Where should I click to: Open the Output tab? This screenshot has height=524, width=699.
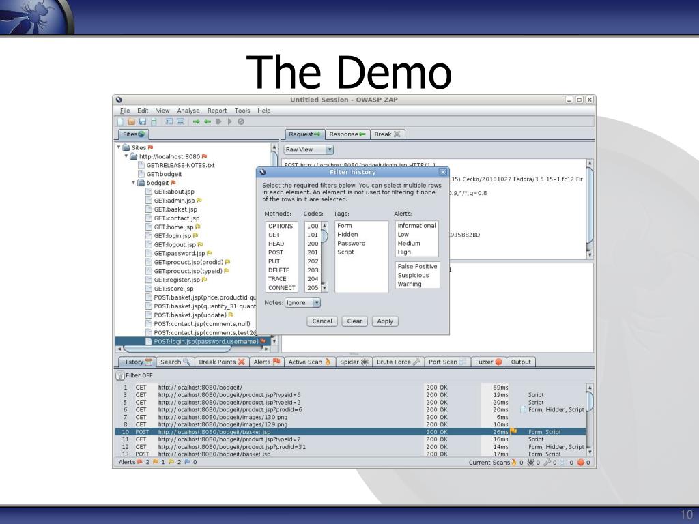click(521, 362)
